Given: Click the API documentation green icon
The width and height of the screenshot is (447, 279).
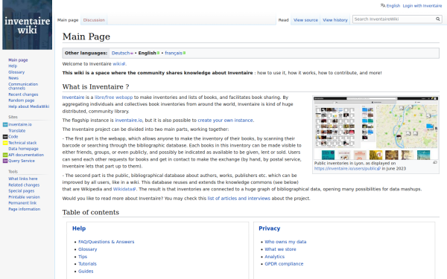Looking at the screenshot, I should 5,155.
